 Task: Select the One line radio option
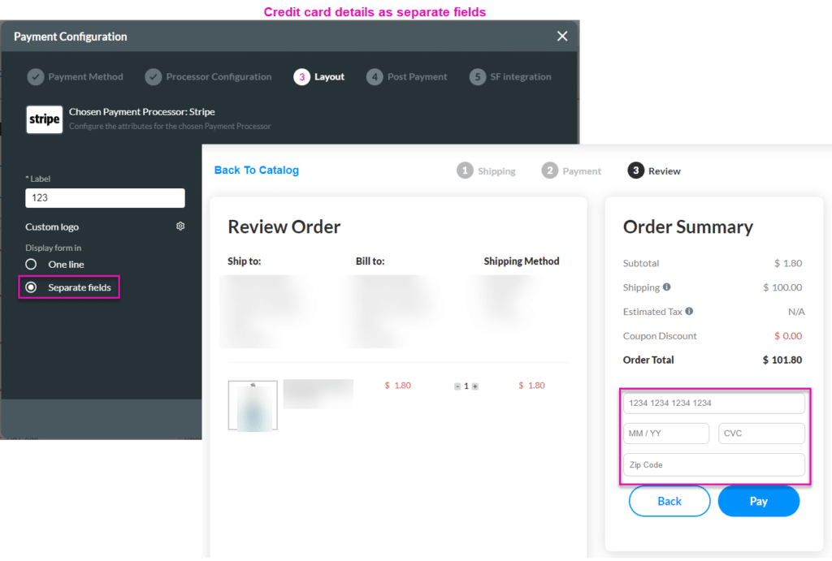click(x=32, y=265)
